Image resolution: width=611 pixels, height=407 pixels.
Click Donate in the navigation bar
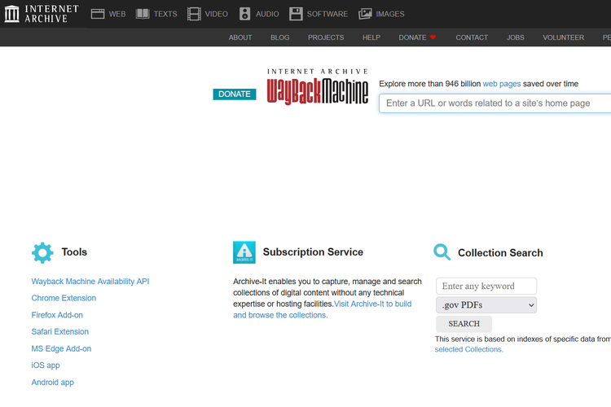click(412, 37)
